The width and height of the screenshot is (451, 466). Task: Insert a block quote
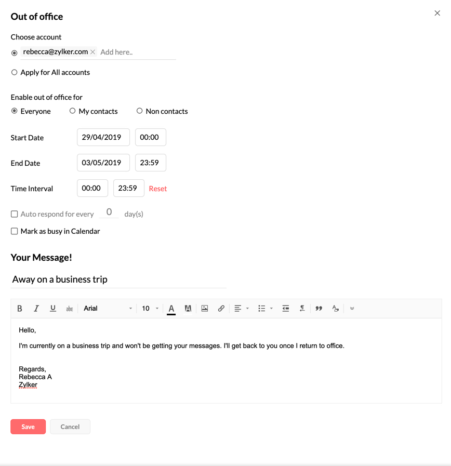point(319,309)
